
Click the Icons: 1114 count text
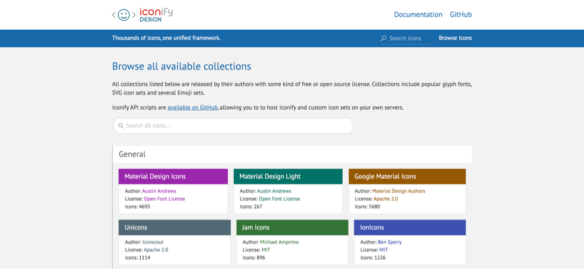[137, 257]
